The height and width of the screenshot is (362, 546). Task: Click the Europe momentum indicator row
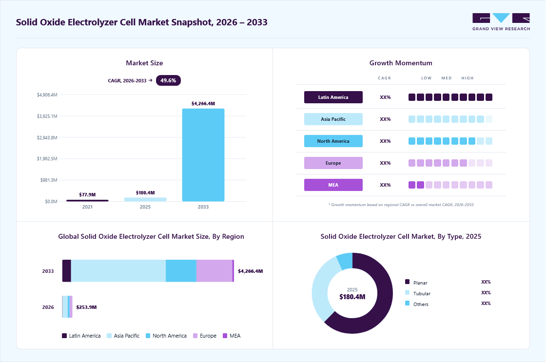pos(450,163)
